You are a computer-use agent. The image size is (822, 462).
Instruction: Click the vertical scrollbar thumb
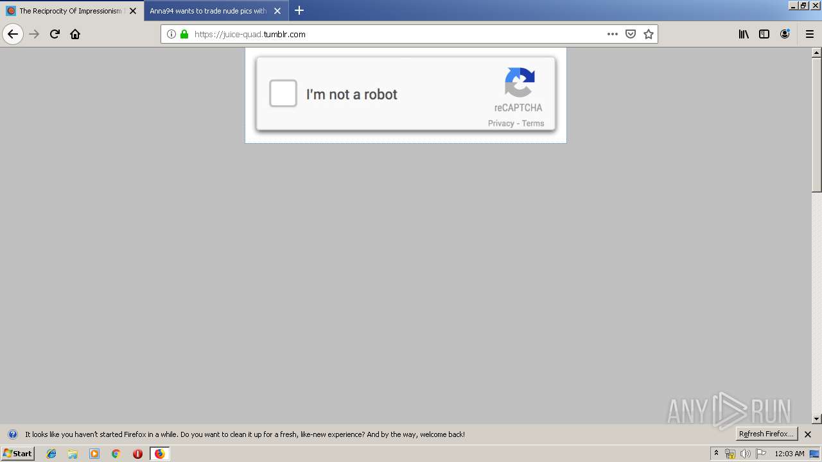pyautogui.click(x=817, y=125)
